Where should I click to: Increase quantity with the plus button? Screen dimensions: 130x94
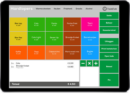pyautogui.click(x=96, y=63)
